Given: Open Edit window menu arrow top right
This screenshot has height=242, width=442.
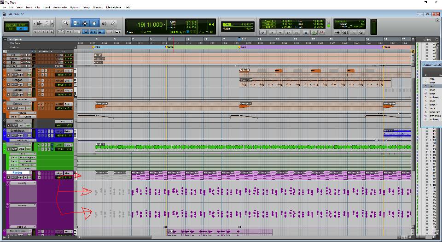Looking at the screenshot, I should tap(437, 20).
